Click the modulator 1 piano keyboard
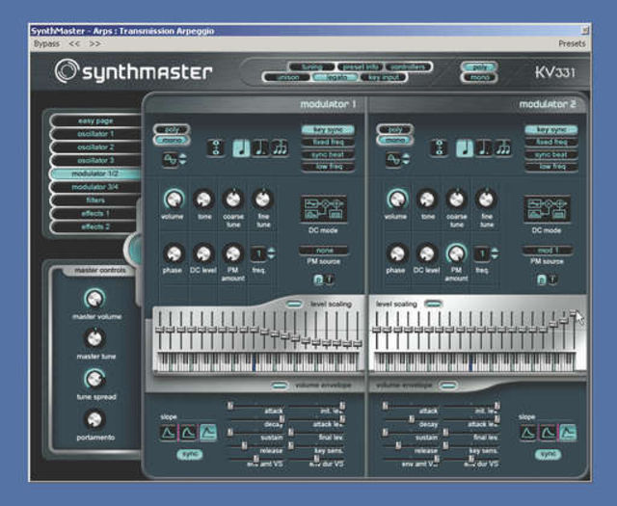The height and width of the screenshot is (506, 617). pyautogui.click(x=257, y=362)
